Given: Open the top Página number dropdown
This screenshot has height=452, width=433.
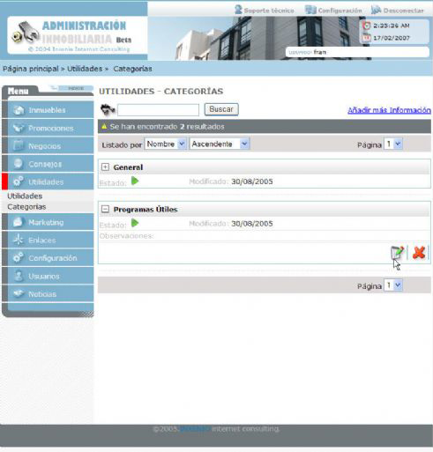Looking at the screenshot, I should point(393,144).
